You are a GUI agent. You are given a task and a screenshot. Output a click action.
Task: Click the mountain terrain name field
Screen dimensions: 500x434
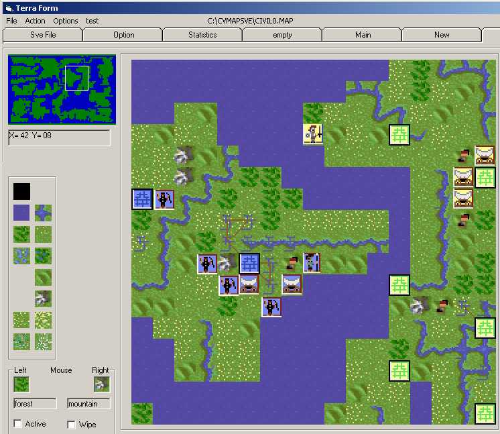pos(88,403)
